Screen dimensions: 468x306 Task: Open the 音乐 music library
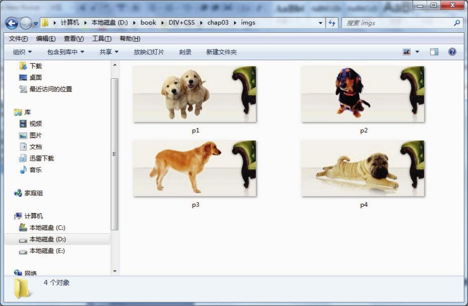(35, 170)
